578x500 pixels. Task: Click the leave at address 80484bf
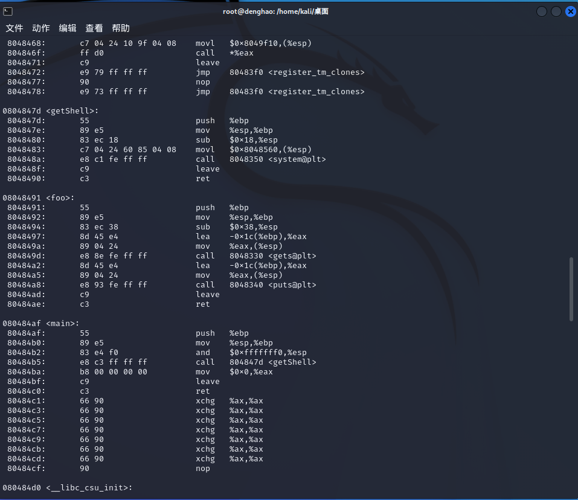pyautogui.click(x=208, y=382)
